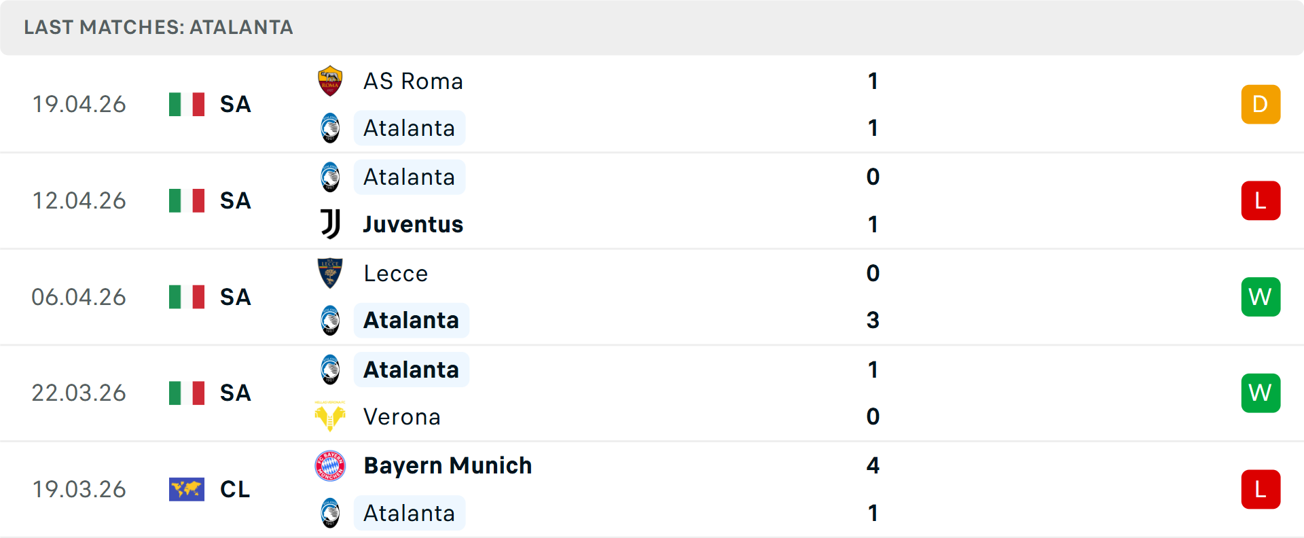Open the Juventus team link
The height and width of the screenshot is (538, 1304).
[x=413, y=224]
